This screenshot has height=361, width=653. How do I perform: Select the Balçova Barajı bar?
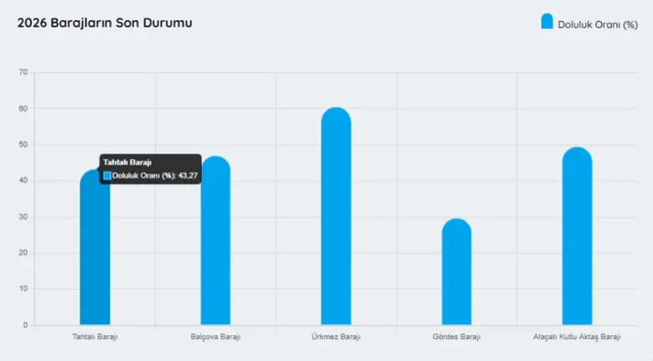[215, 240]
